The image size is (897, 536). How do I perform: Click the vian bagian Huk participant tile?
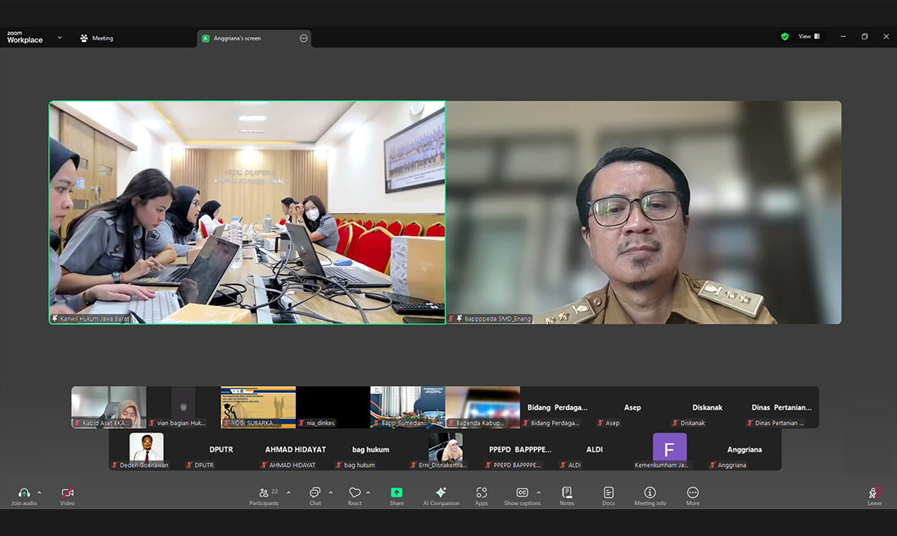(183, 407)
